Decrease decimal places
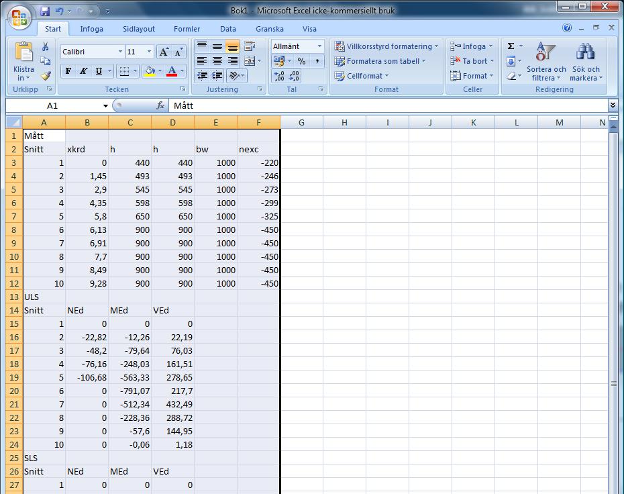 pyautogui.click(x=294, y=76)
